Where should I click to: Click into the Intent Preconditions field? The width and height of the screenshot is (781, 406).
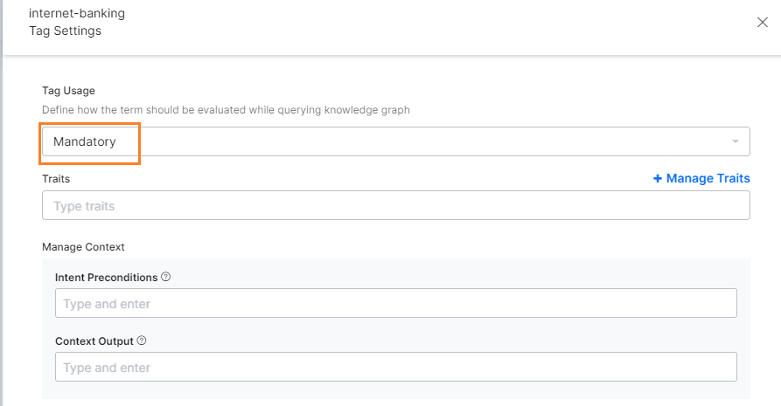pyautogui.click(x=396, y=303)
